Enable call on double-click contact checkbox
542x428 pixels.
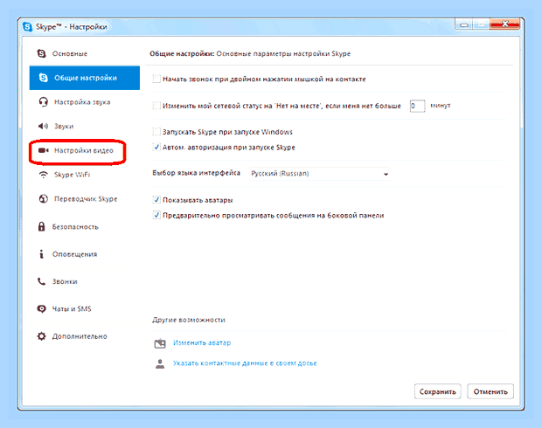(156, 79)
